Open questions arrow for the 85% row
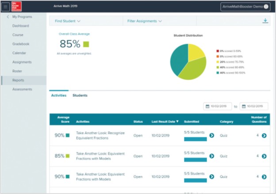 [264, 156]
